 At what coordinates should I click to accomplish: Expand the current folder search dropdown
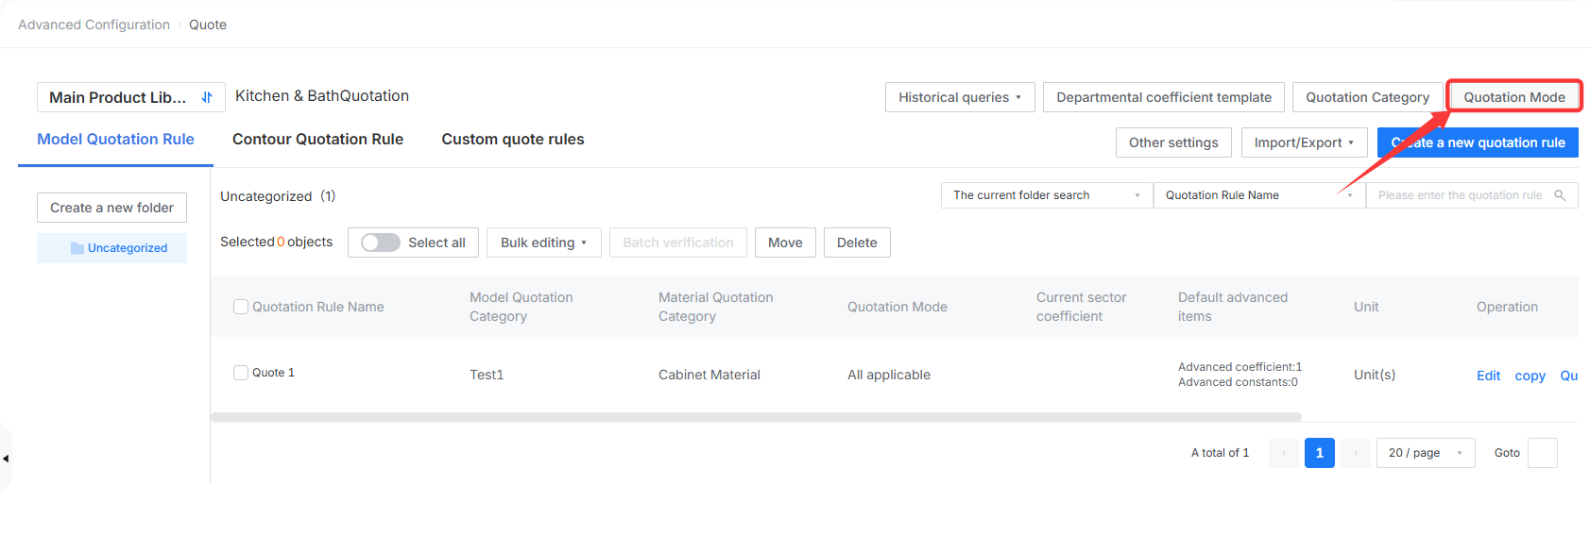(1047, 195)
